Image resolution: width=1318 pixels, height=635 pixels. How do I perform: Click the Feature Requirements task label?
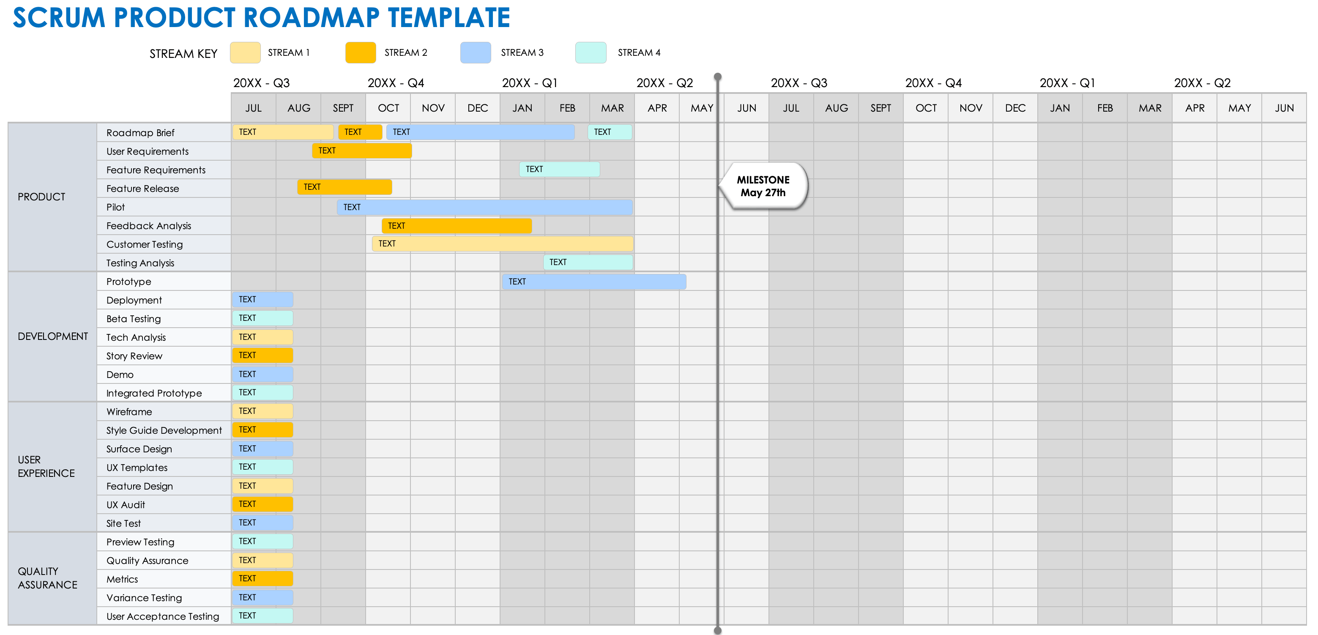156,170
